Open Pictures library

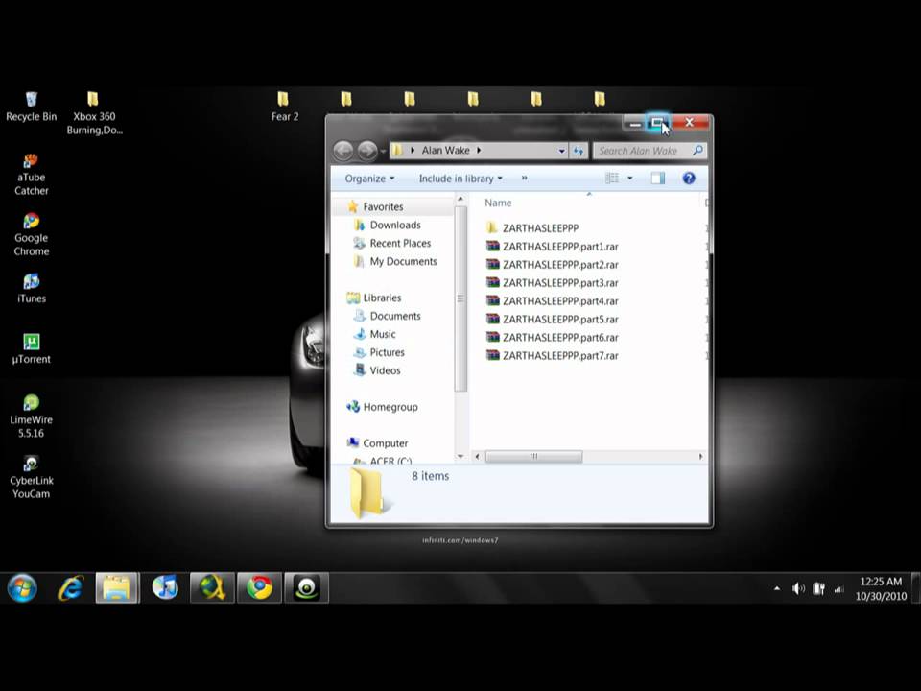(x=387, y=352)
